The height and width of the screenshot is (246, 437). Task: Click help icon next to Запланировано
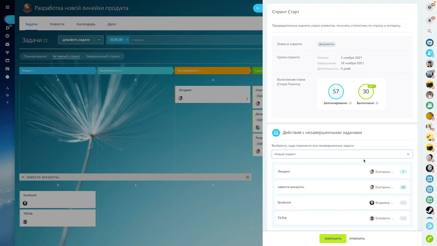350,103
